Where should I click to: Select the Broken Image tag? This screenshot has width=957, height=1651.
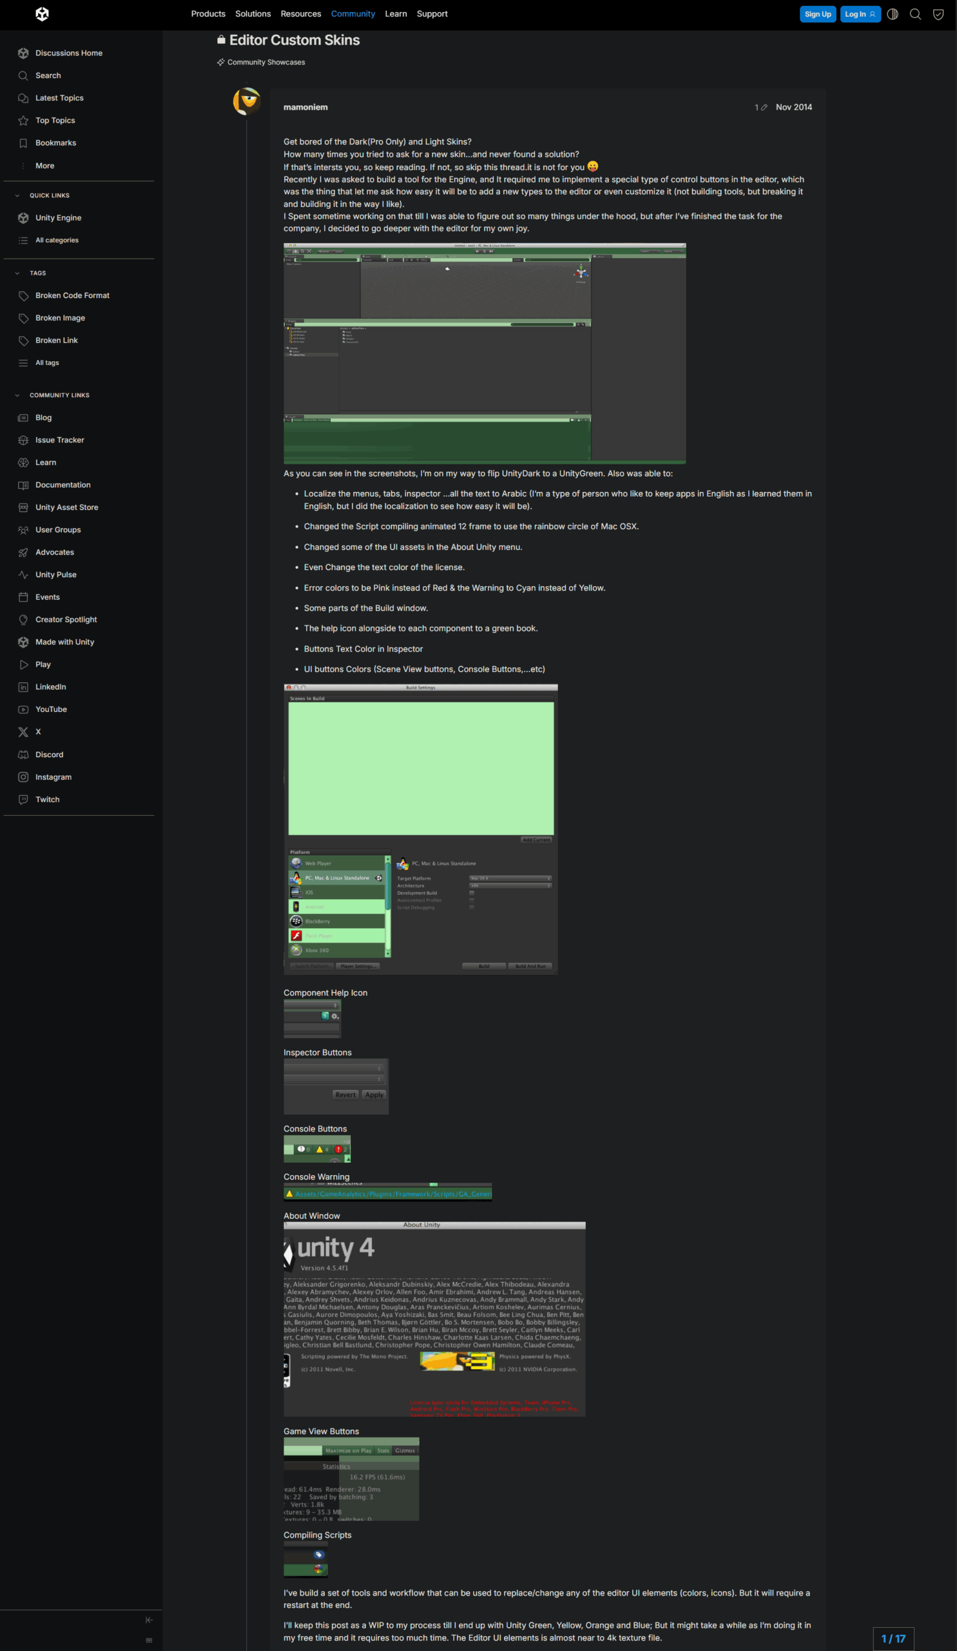(60, 318)
